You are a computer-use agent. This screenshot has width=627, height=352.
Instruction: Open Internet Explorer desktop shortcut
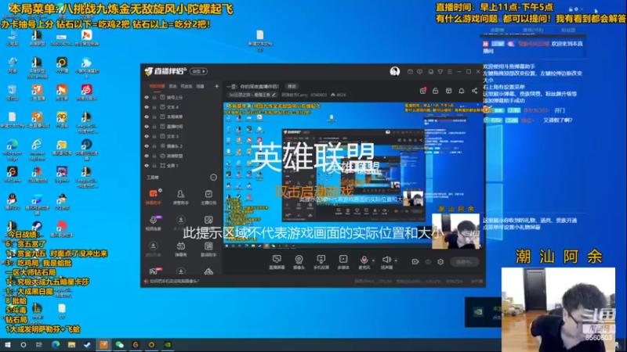37,148
